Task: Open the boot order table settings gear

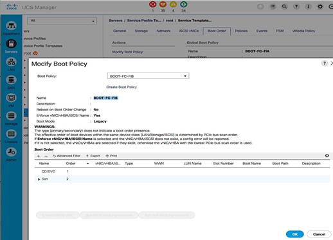Action: tap(327, 156)
